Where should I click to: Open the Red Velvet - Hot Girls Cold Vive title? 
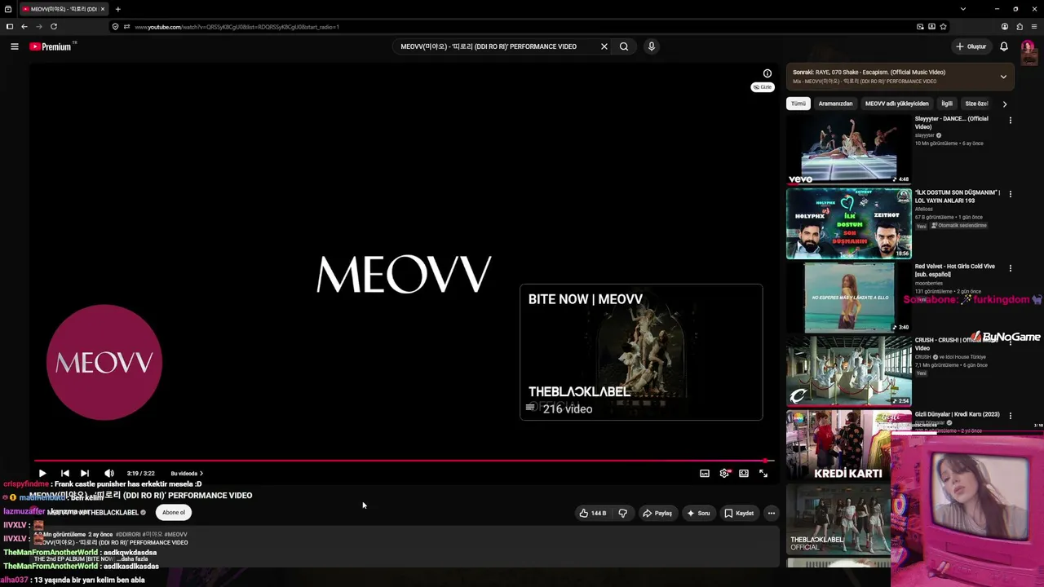tap(955, 270)
